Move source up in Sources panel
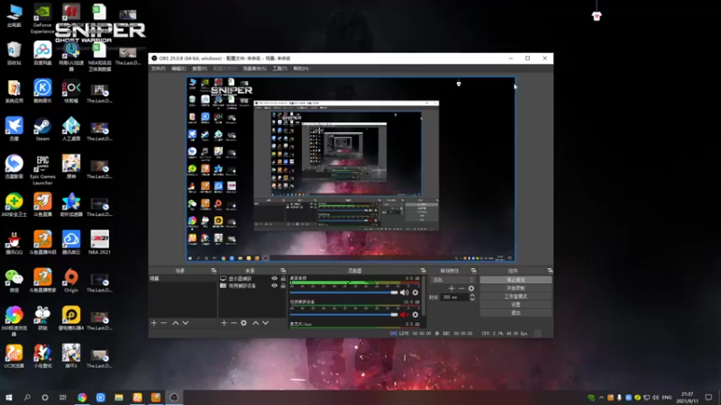Screen dimensions: 721x405 coord(256,323)
